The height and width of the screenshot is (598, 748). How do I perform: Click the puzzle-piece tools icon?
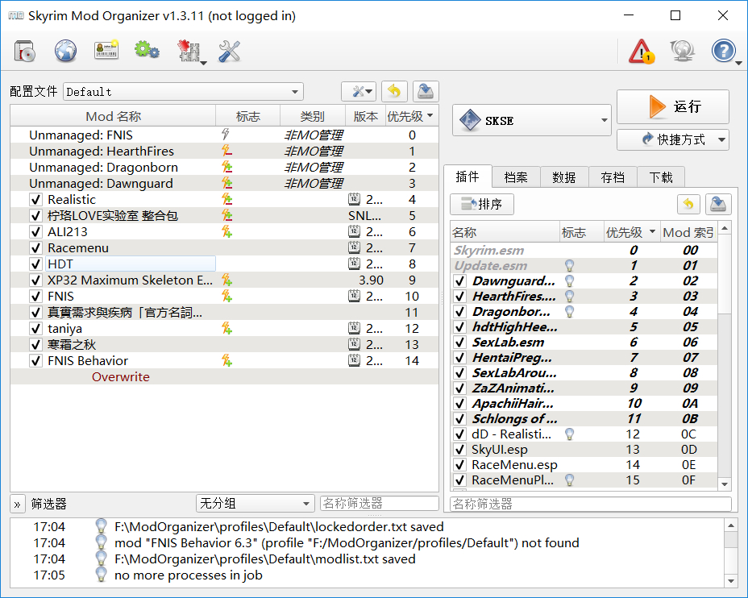[x=189, y=51]
